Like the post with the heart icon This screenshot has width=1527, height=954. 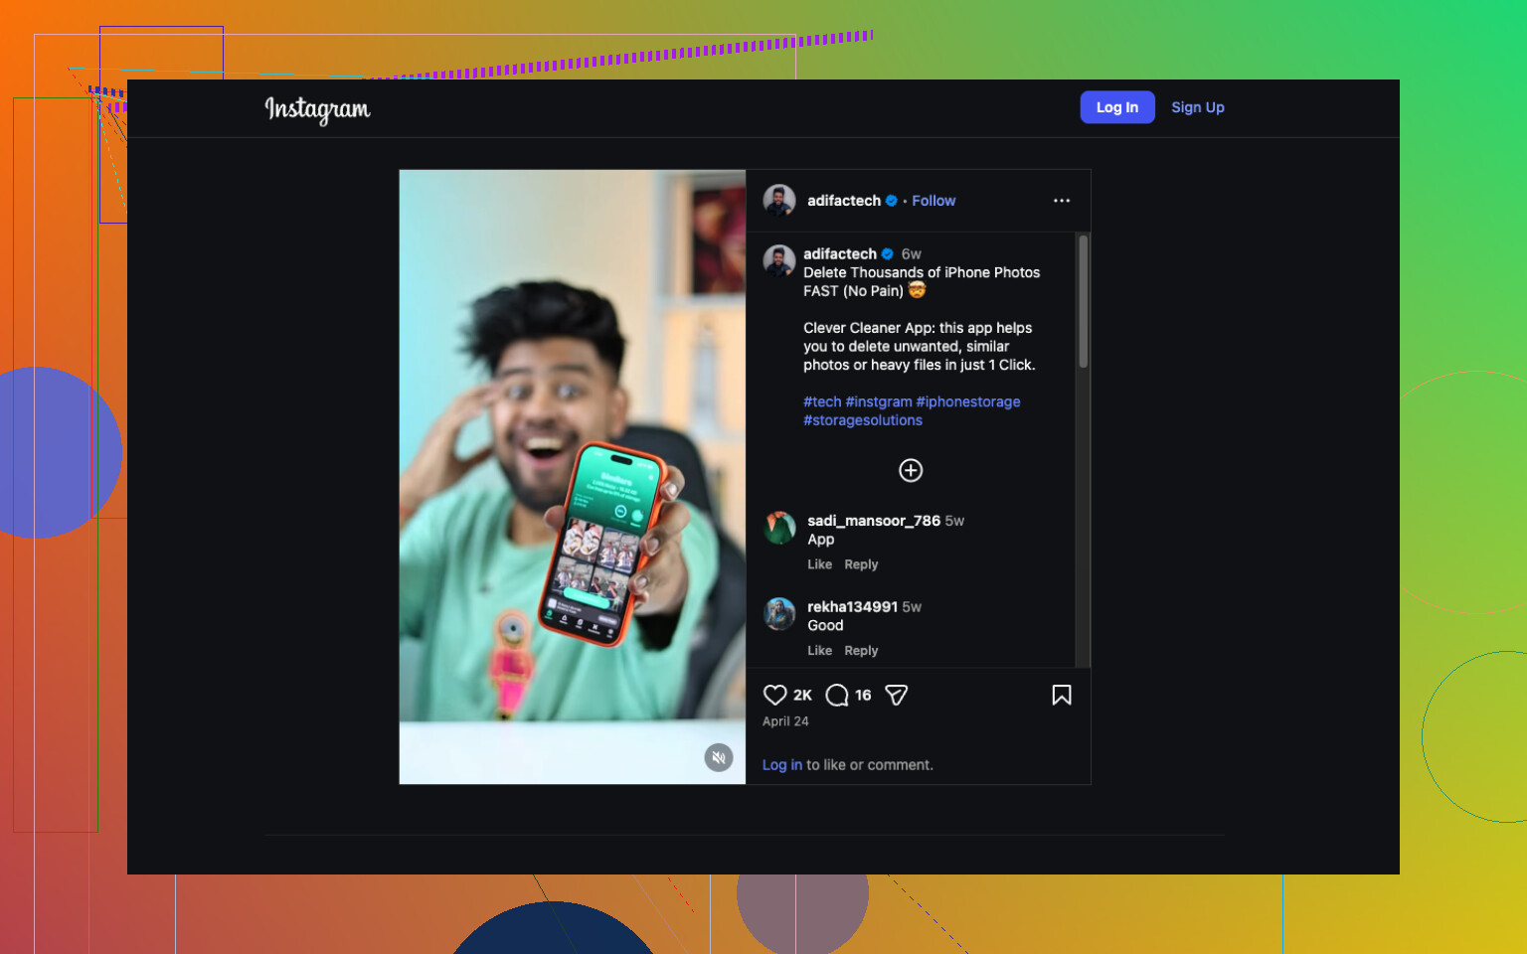(x=774, y=695)
